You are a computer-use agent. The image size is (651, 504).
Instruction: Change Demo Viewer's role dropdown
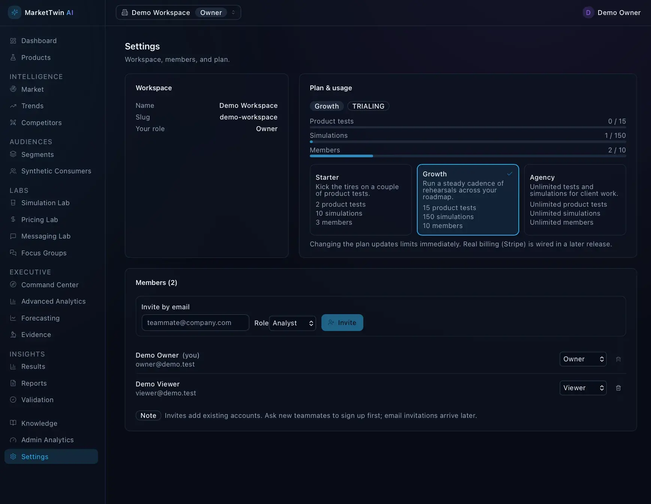click(583, 388)
